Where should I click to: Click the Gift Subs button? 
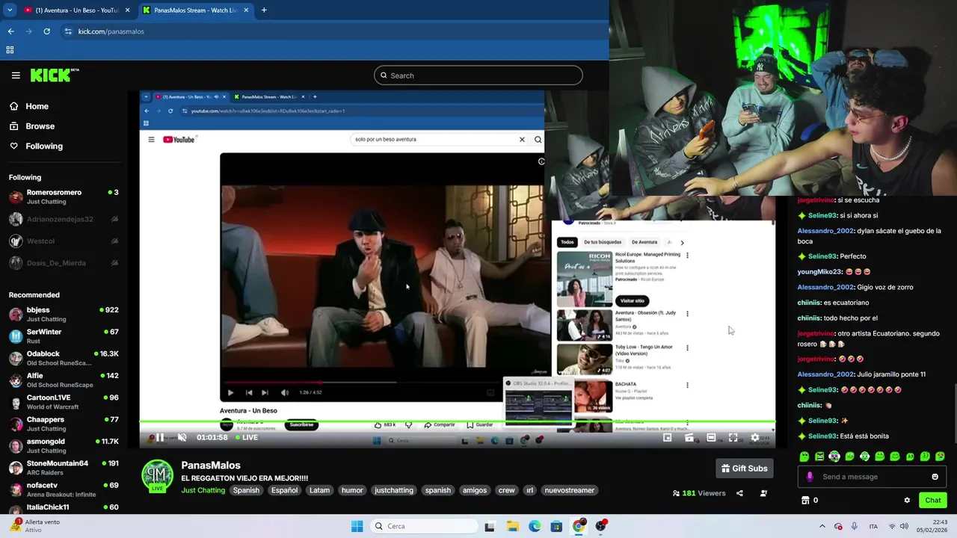tap(744, 469)
